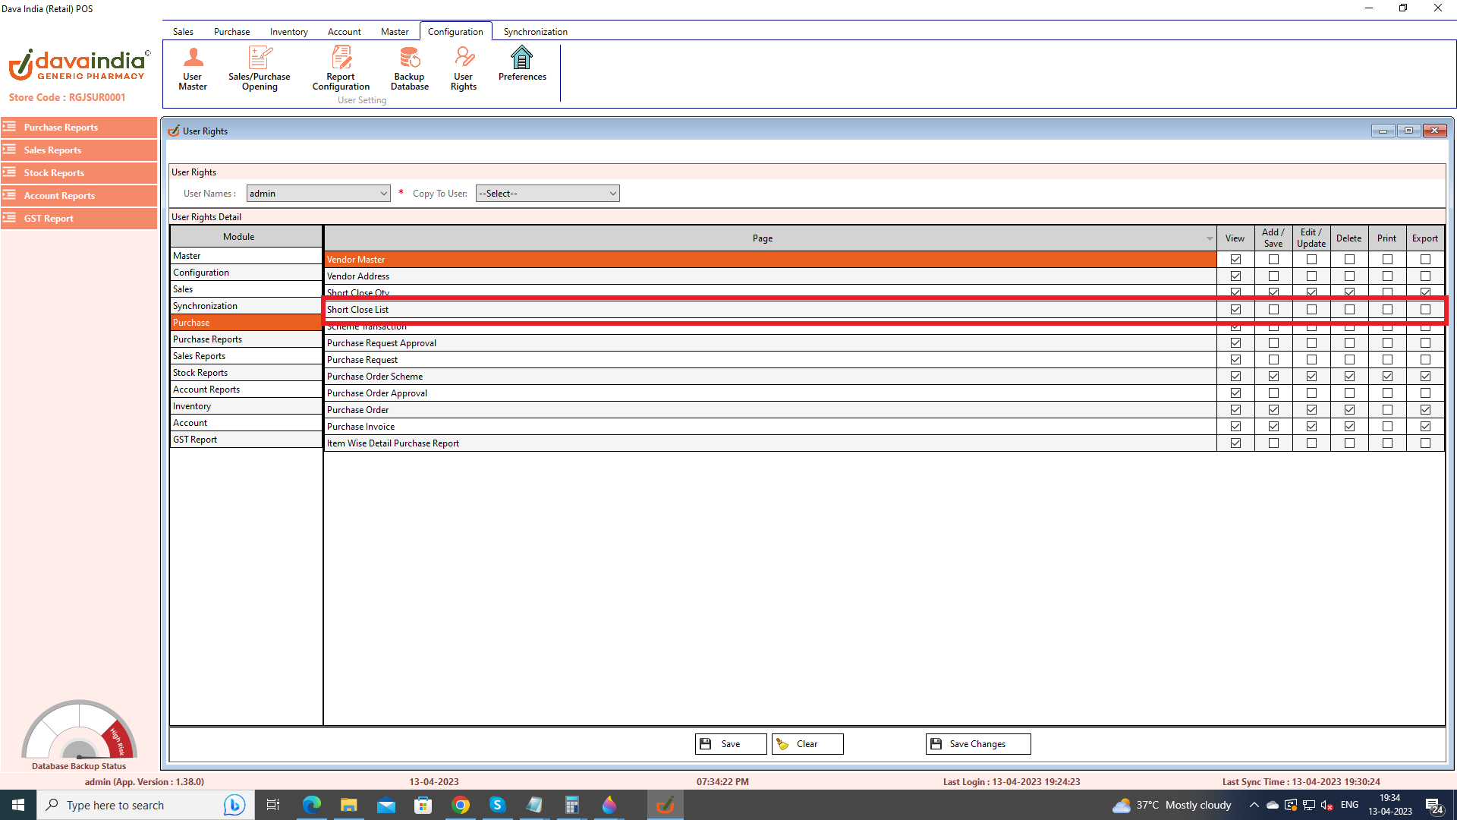Select Inventory module in list
Image resolution: width=1457 pixels, height=820 pixels.
[192, 406]
